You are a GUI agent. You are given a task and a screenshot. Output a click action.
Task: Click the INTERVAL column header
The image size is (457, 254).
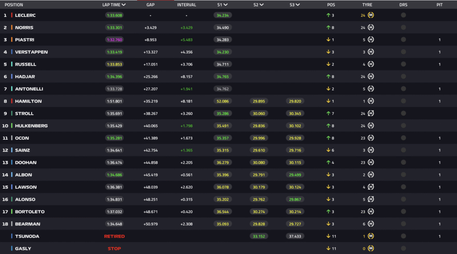[187, 4]
